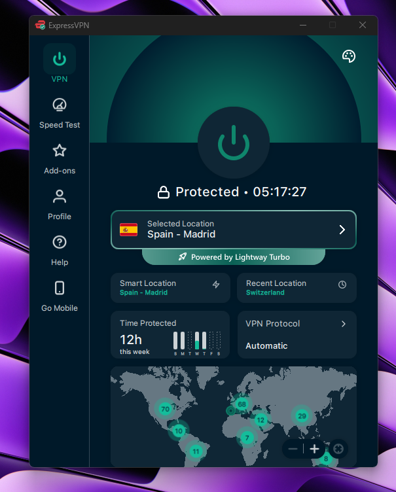
Task: Select the Spain - Madrid location text
Action: [x=181, y=234]
